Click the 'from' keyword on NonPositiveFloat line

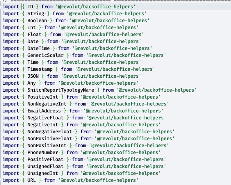pyautogui.click(x=86, y=138)
